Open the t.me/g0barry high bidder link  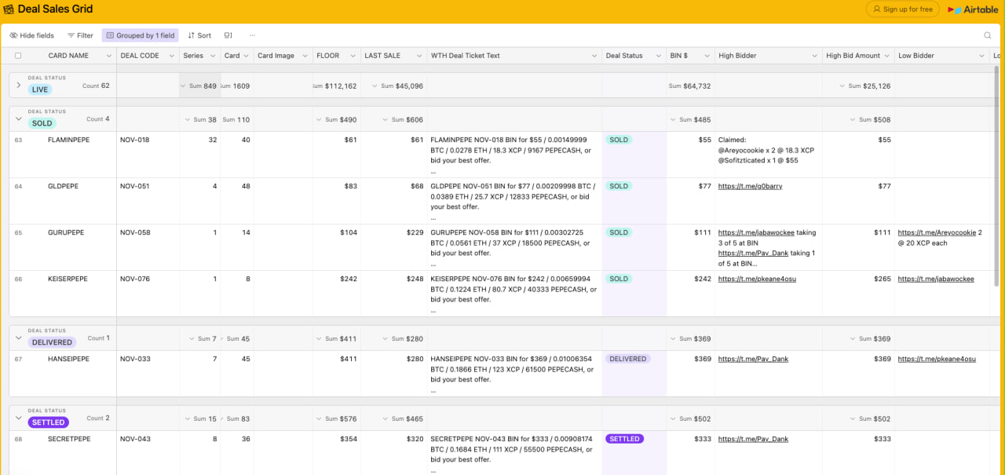750,186
